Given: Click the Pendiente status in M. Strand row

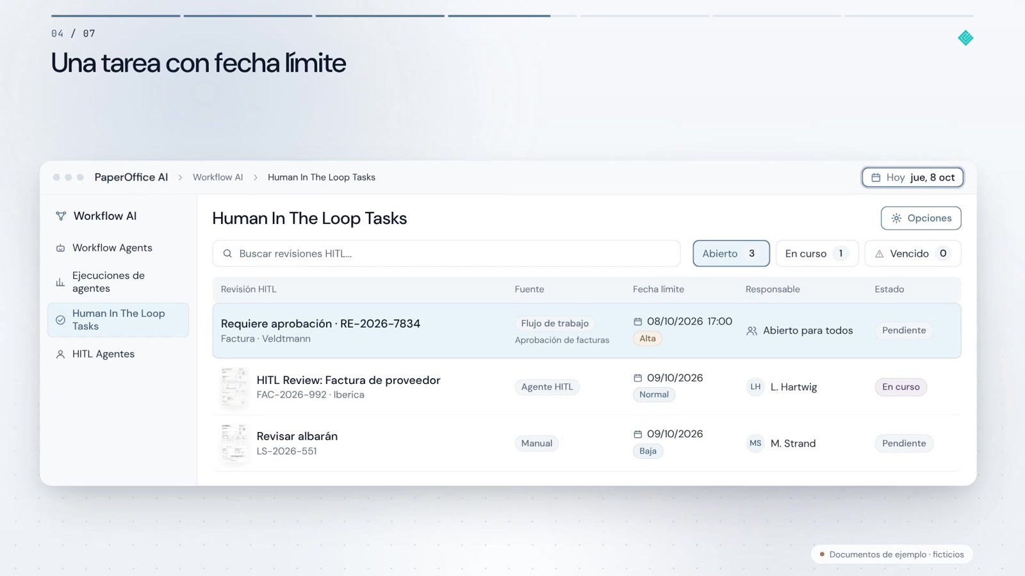Looking at the screenshot, I should click(x=904, y=444).
